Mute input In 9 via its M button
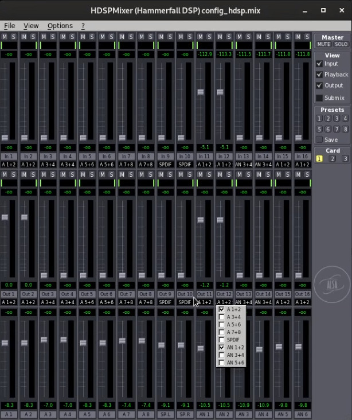Image resolution: width=352 pixels, height=420 pixels. point(161,37)
